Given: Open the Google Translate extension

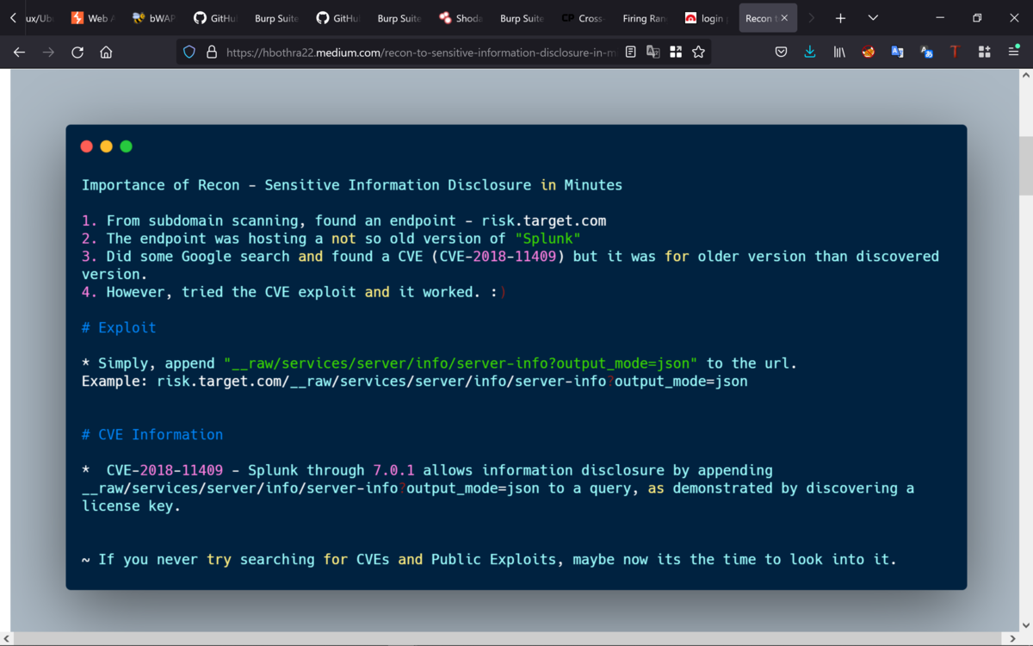Looking at the screenshot, I should click(897, 53).
